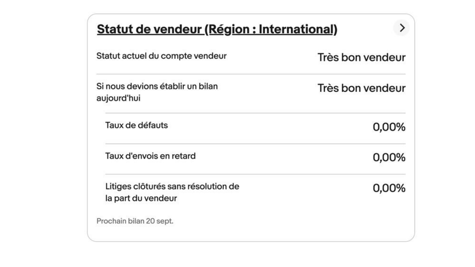Screen dimensions: 475x267
Task: Select the Statut actuel du compte vendeur label
Action: pyautogui.click(x=161, y=56)
